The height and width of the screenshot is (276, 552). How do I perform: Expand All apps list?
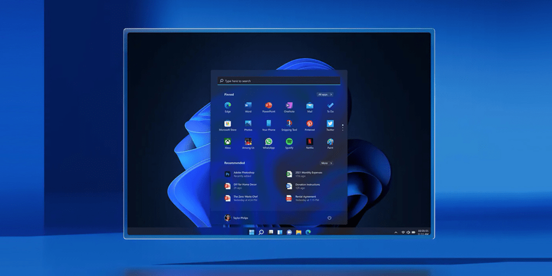(x=325, y=94)
